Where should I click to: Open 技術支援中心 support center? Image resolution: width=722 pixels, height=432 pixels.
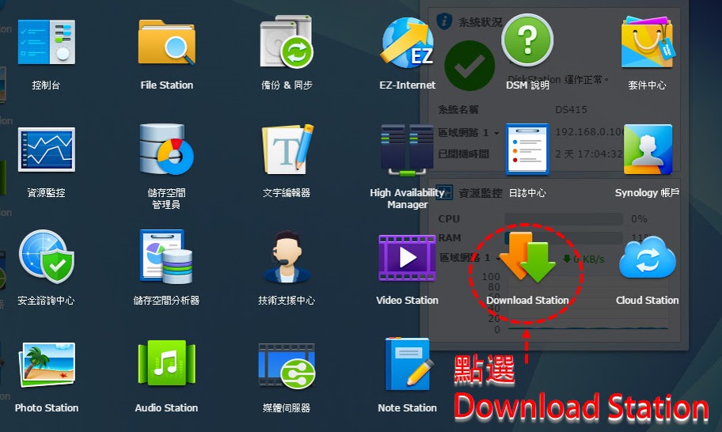point(287,256)
